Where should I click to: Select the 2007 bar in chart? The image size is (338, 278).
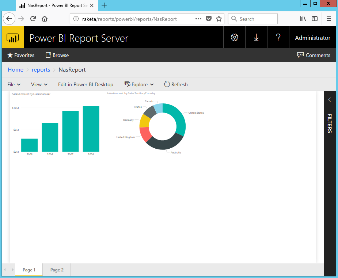(71, 131)
